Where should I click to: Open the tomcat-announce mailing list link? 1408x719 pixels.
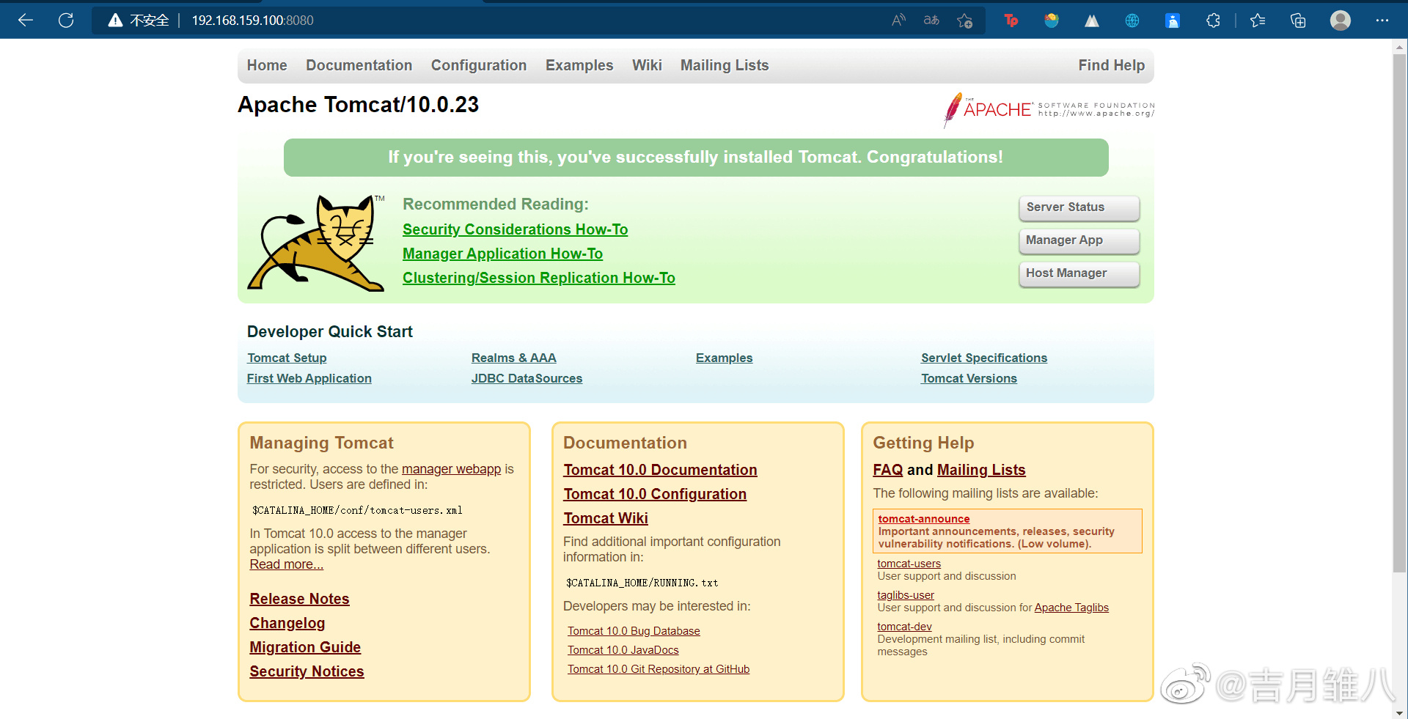(x=924, y=519)
